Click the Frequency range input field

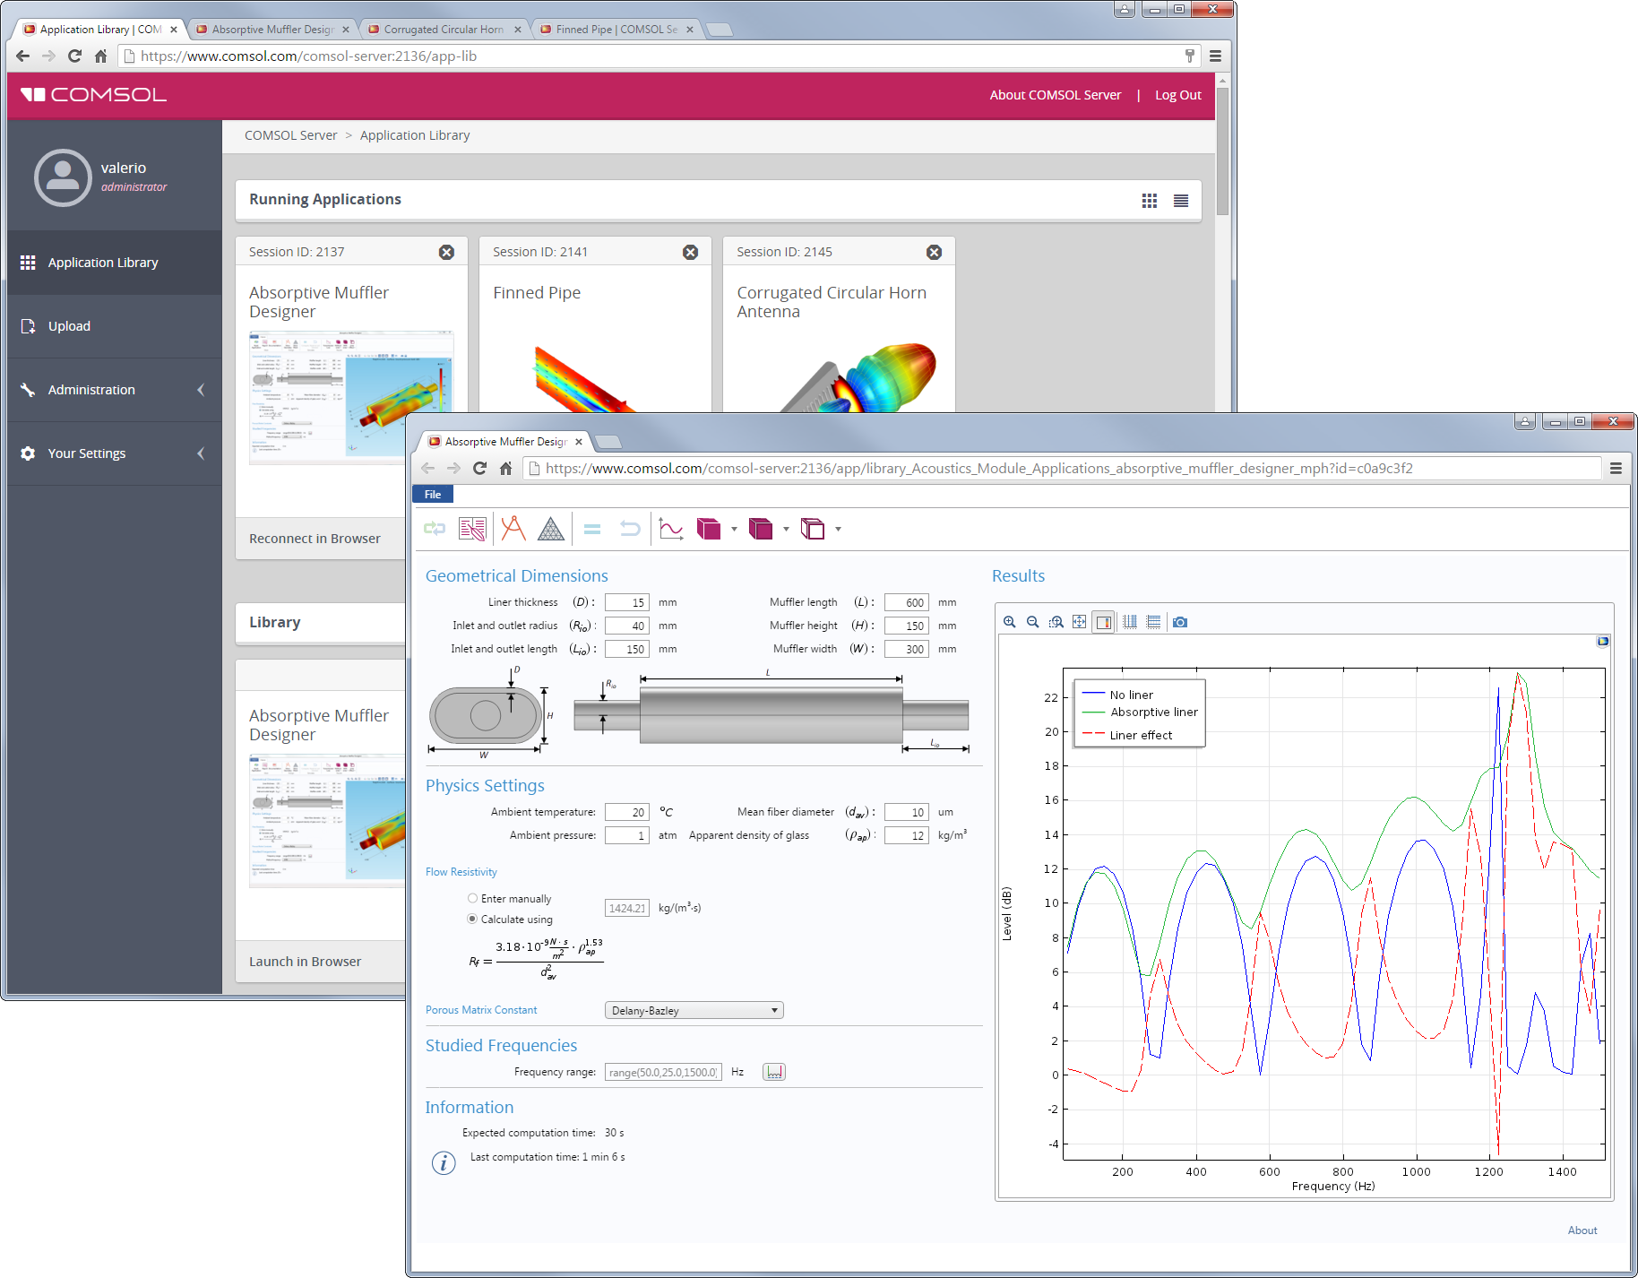[663, 1072]
